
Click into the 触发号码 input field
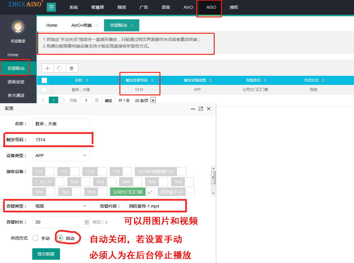pyautogui.click(x=61, y=140)
